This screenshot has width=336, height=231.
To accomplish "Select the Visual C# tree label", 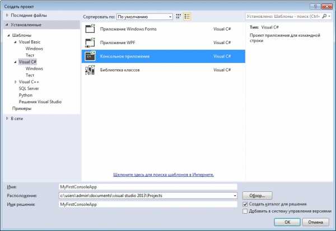I will tap(27, 62).
